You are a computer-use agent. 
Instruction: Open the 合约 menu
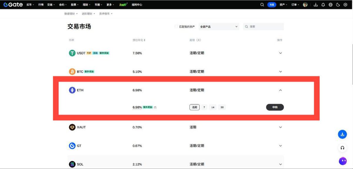coord(63,5)
